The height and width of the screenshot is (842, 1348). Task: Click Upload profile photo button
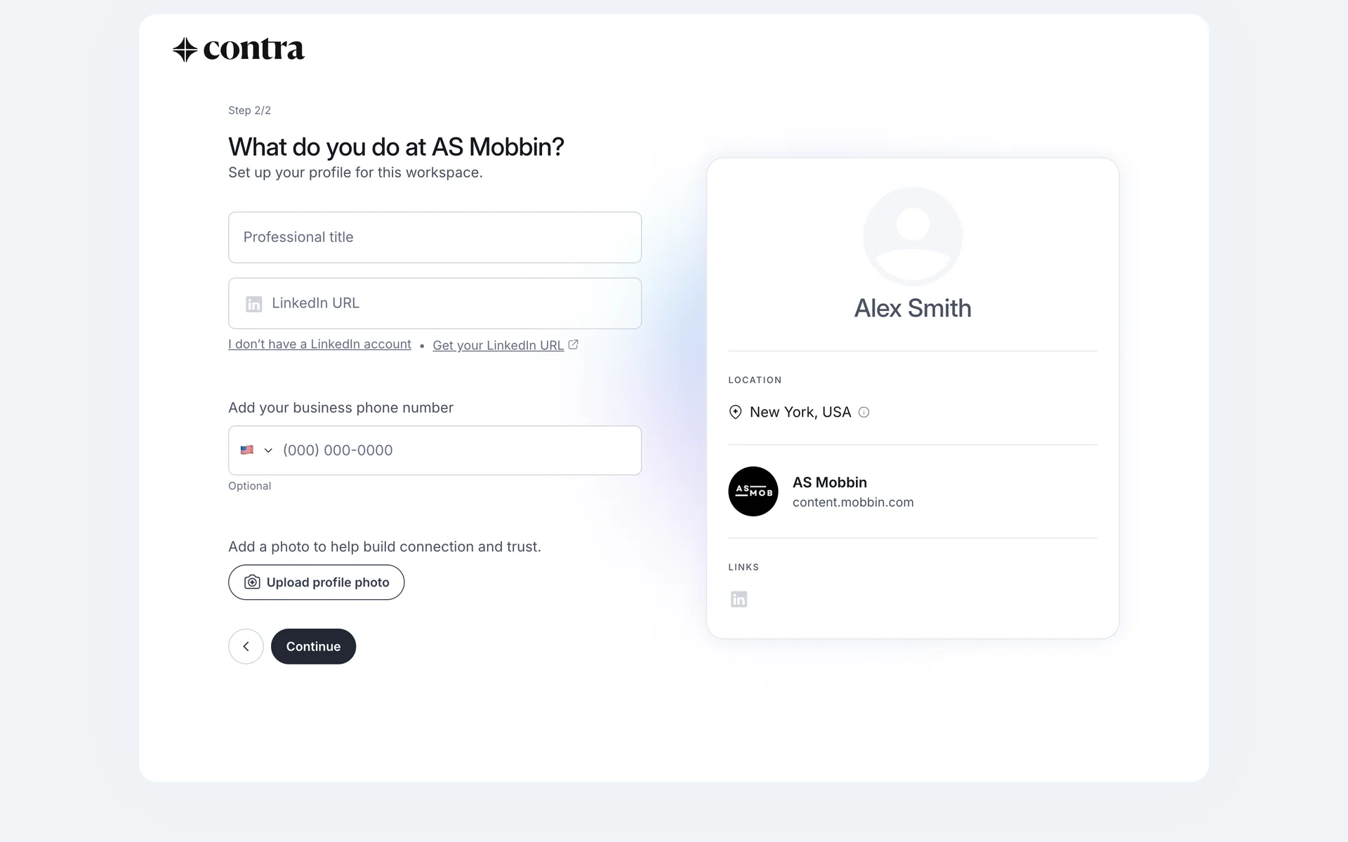point(316,582)
